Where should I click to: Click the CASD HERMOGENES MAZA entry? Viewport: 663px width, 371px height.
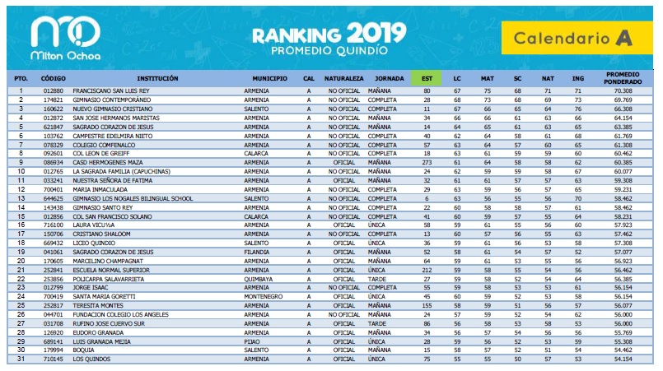(x=108, y=163)
